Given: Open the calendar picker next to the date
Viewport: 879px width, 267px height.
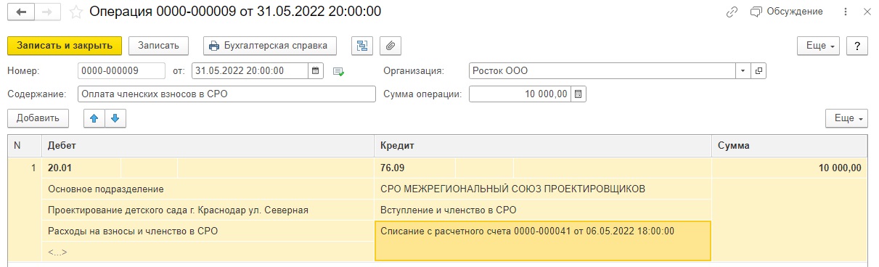Looking at the screenshot, I should (316, 71).
